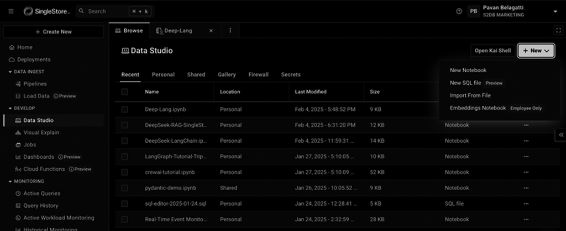
Task: Check the sql-editor-2025-01-24.sql row checkbox
Action: point(124,203)
